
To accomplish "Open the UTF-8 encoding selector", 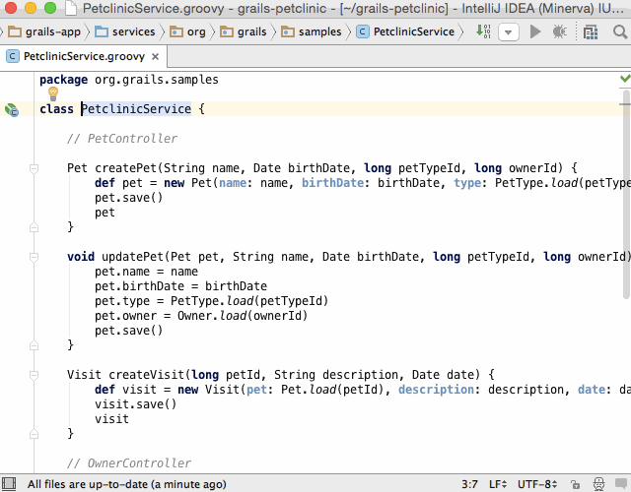I will [536, 484].
